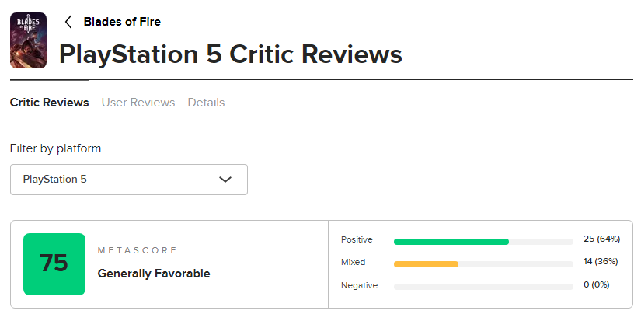Click the green Positive reviews bar
Viewport: 641px width, 328px height.
[x=451, y=242]
